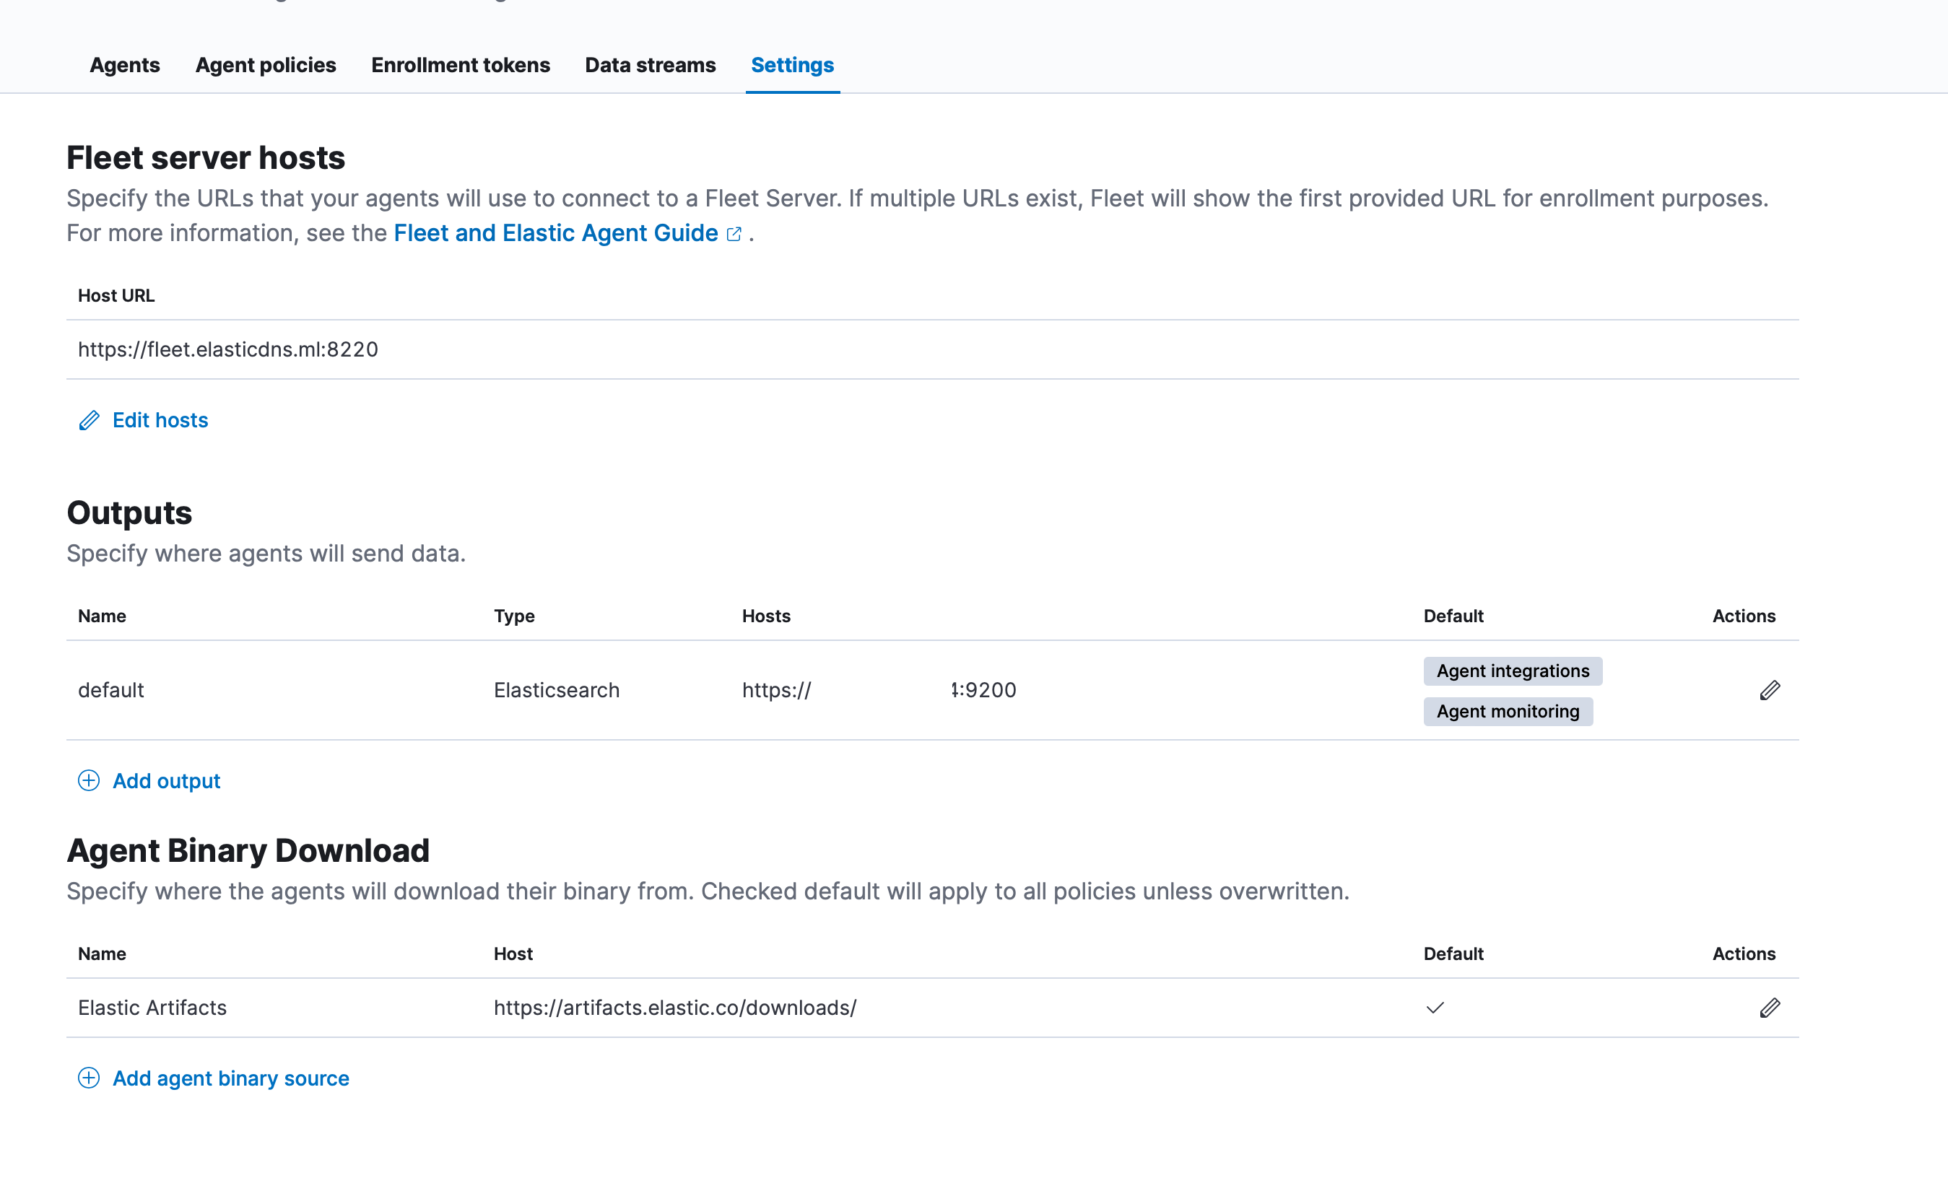Screen dimensions: 1948x1191
Task: Click default checkmark for Elastic Artifacts
Action: (x=1435, y=1008)
